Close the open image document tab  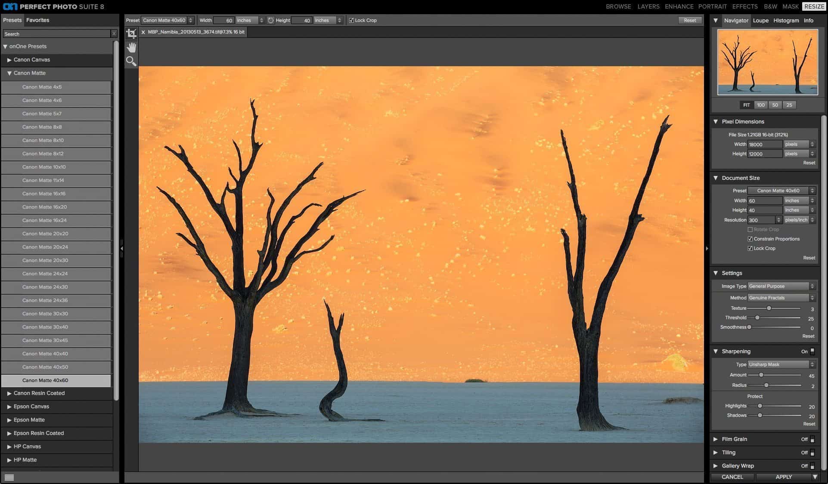tap(143, 32)
